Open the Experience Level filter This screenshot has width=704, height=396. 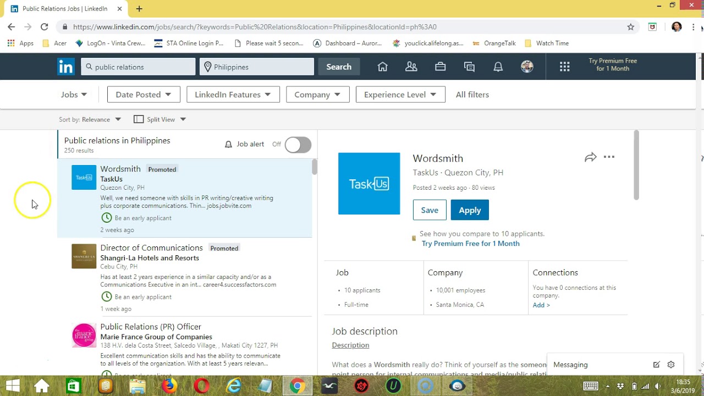point(400,95)
